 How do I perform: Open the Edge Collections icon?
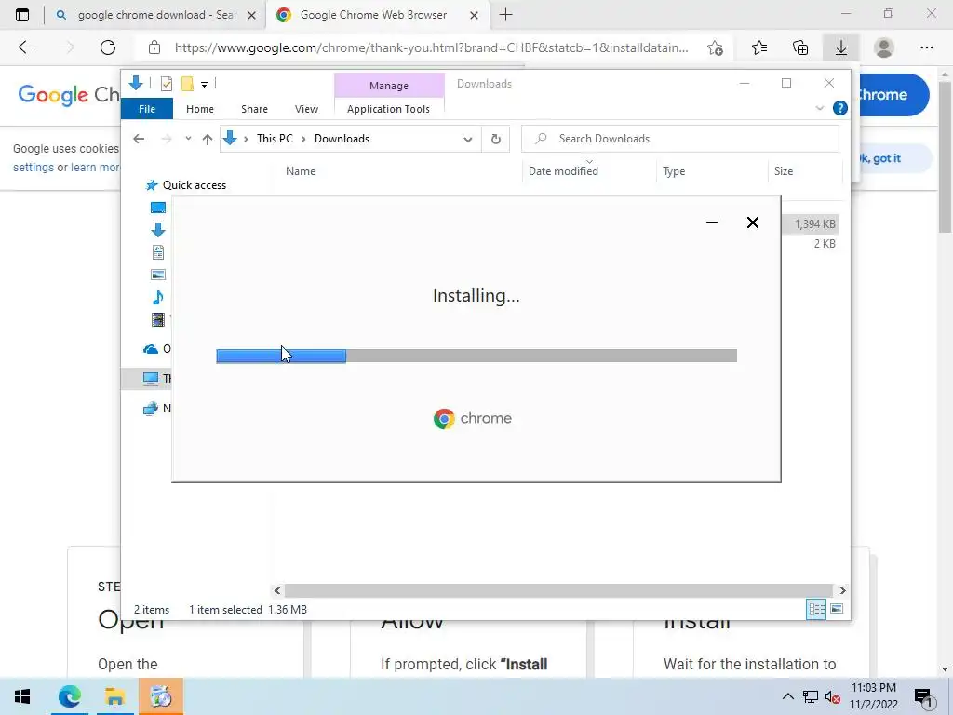pyautogui.click(x=800, y=47)
